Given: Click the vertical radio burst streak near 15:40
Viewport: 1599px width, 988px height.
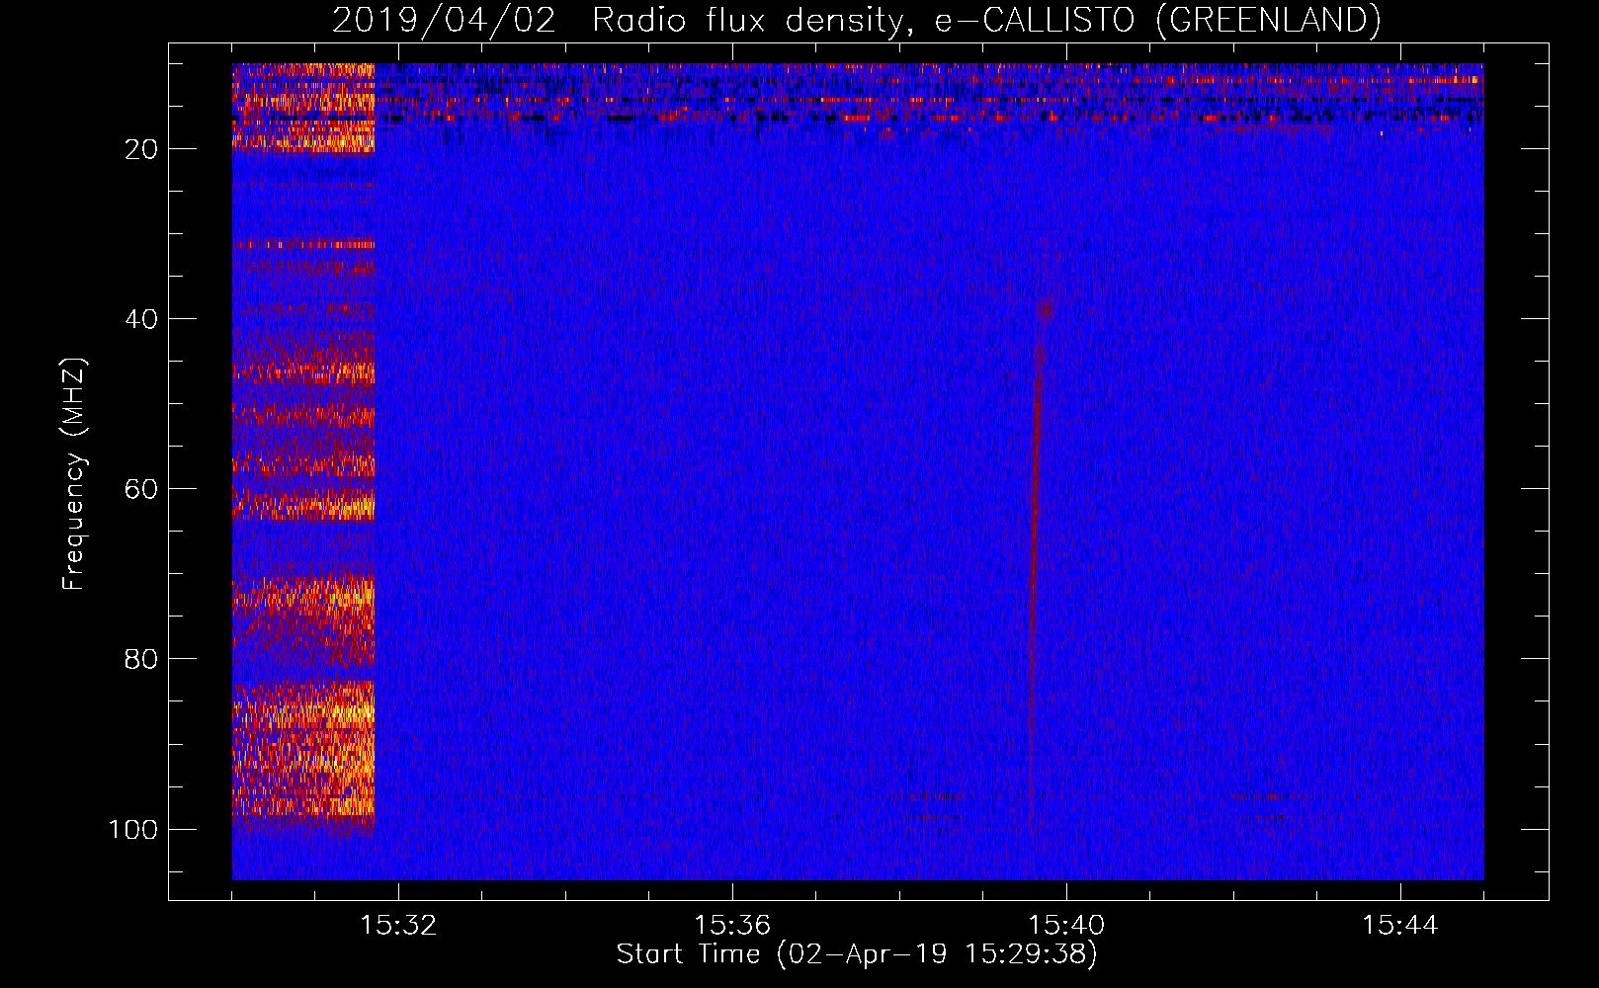Looking at the screenshot, I should coord(1036,563).
